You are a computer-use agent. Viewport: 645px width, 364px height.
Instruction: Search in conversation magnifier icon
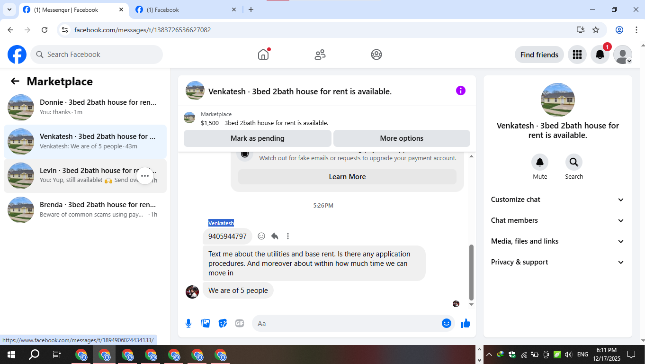pos(574,163)
